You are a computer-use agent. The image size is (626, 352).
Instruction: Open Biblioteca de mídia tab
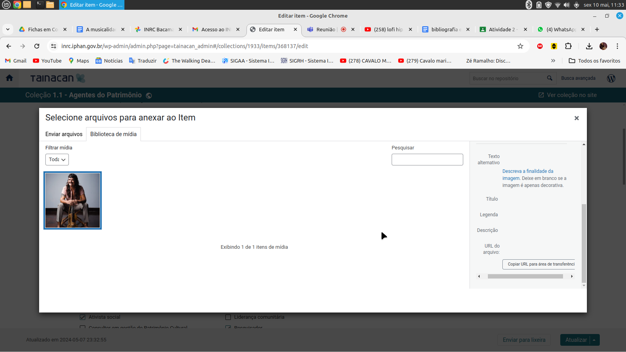(113, 134)
